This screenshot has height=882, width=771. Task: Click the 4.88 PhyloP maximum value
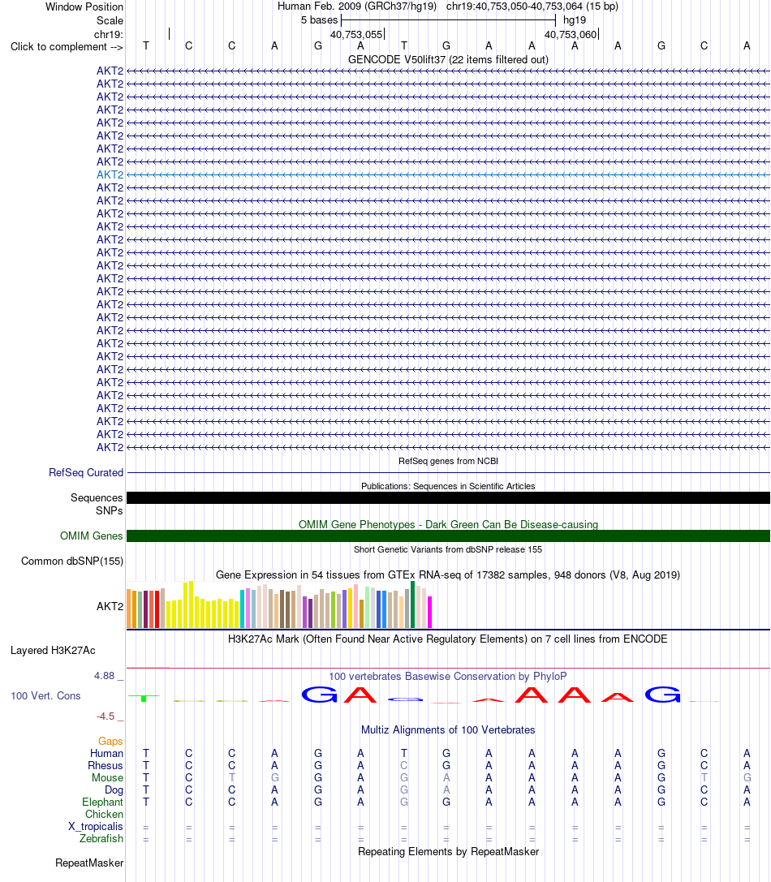104,676
